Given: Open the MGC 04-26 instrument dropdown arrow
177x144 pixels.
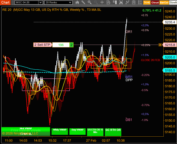Looking at the screenshot, I should (x=40, y=3).
